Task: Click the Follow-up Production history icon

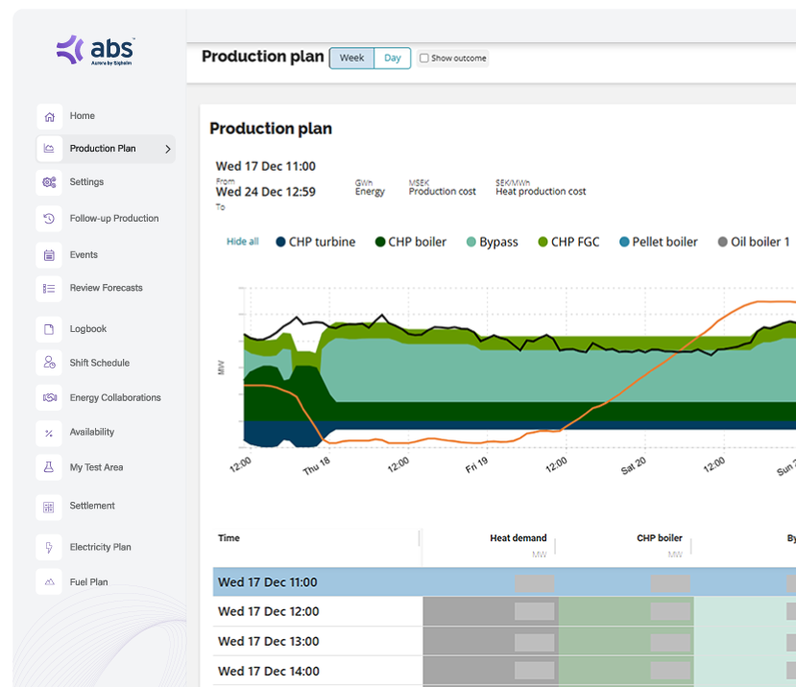Action: pos(49,219)
